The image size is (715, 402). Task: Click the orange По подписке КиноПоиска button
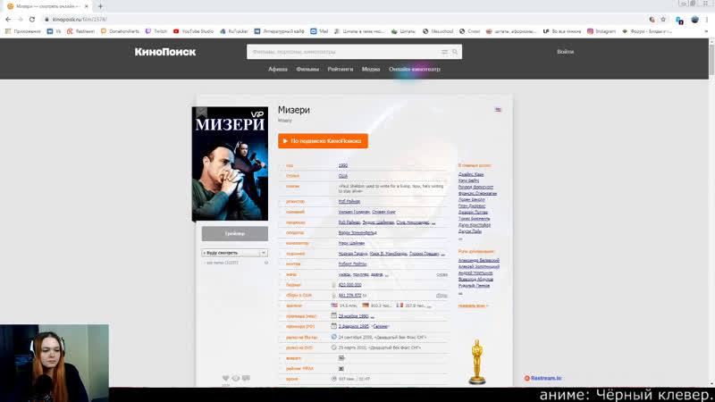[323, 141]
